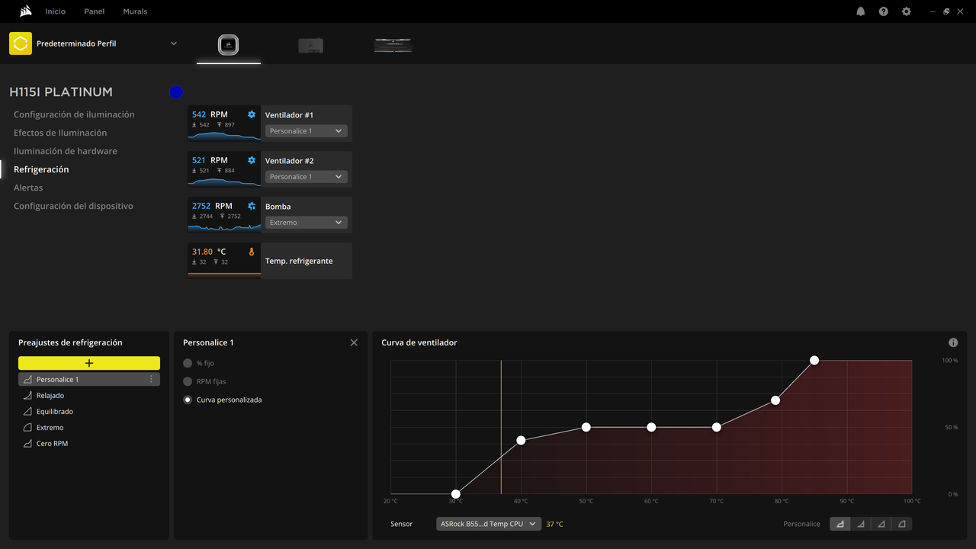This screenshot has height=549, width=976.
Task: Click the 70 °C curve point
Action: (x=717, y=427)
